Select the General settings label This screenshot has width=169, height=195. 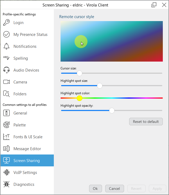pyautogui.click(x=20, y=113)
